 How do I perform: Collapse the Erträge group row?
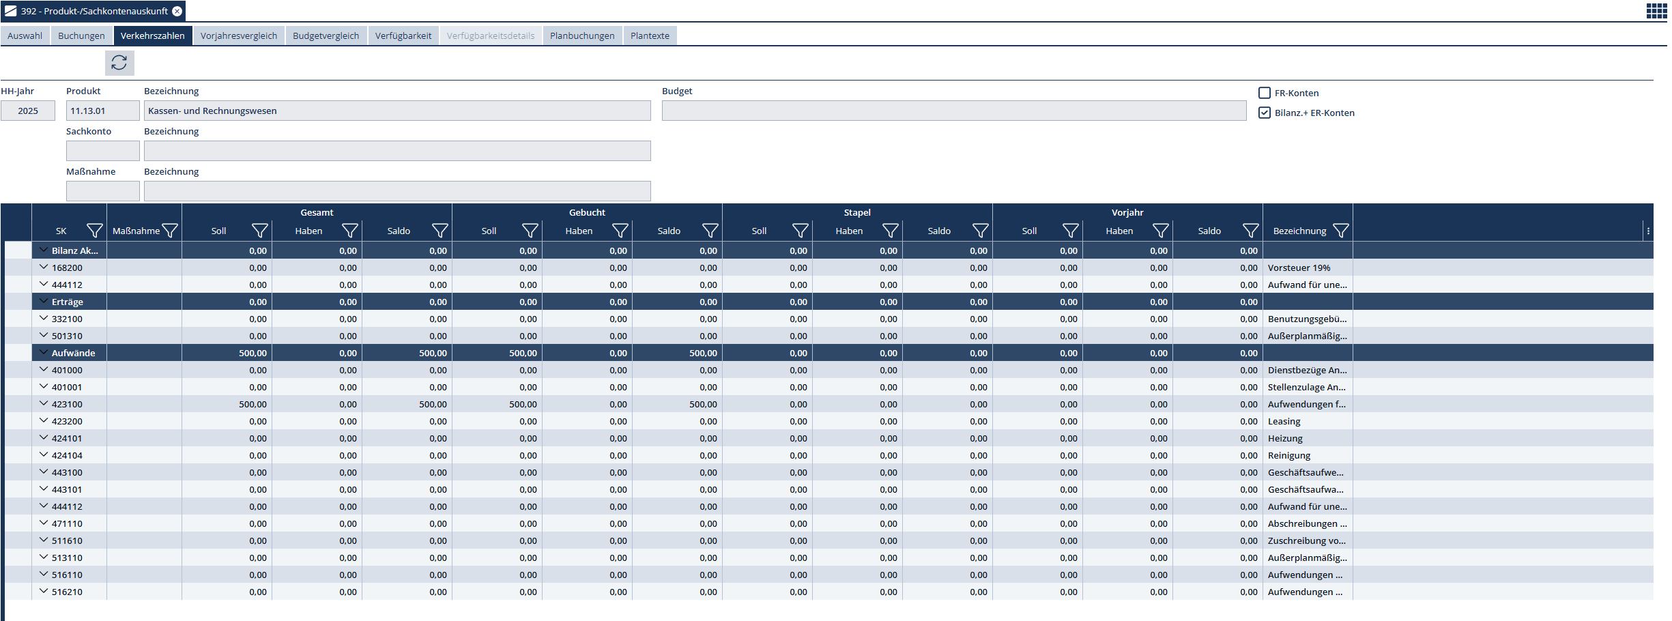click(x=44, y=302)
